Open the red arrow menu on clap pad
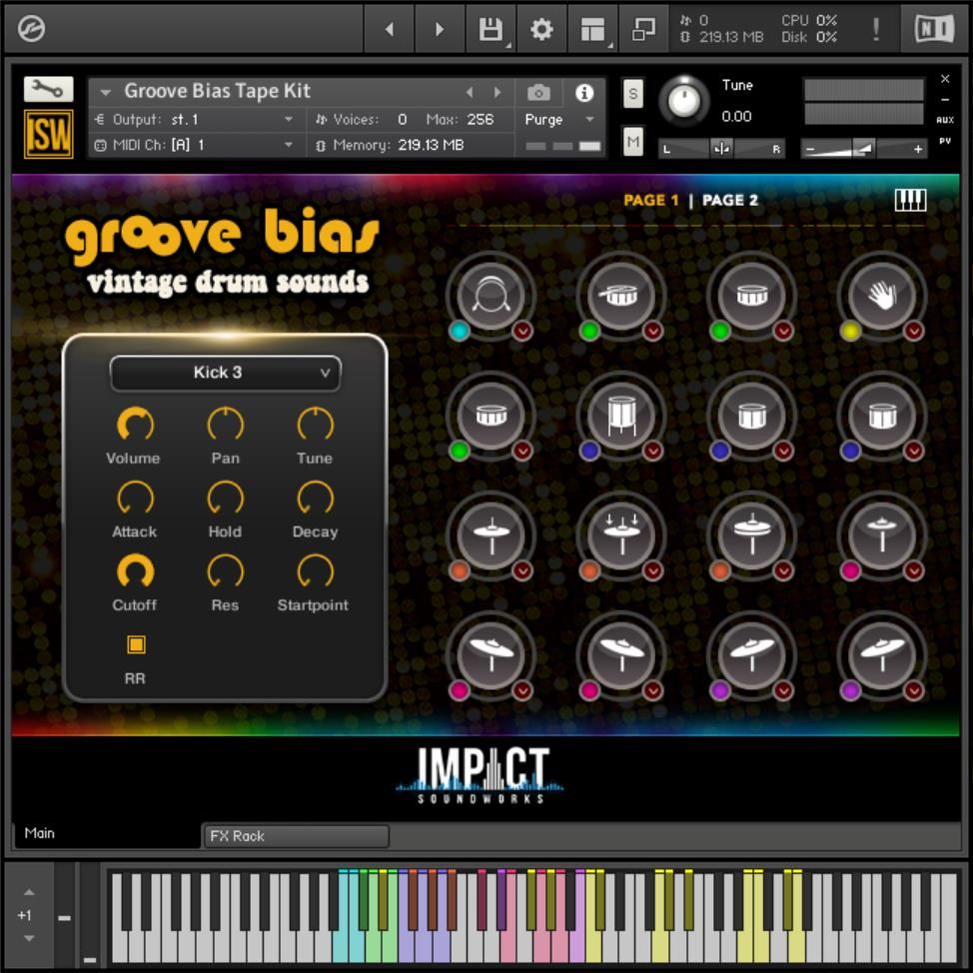The image size is (973, 973). (x=914, y=331)
